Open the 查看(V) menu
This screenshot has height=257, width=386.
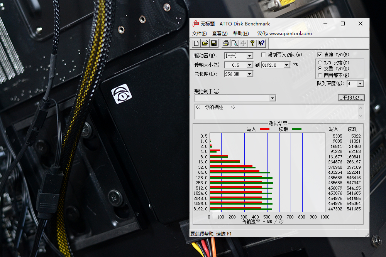[x=220, y=34]
